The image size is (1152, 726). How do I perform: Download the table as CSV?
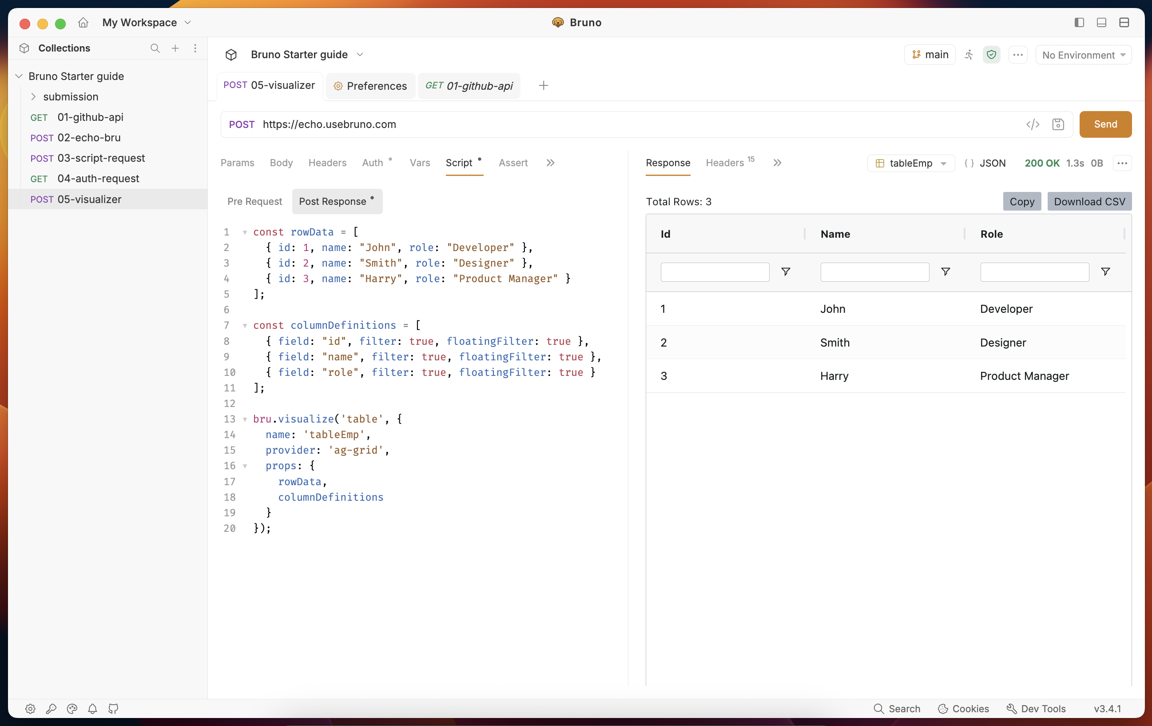coord(1089,201)
